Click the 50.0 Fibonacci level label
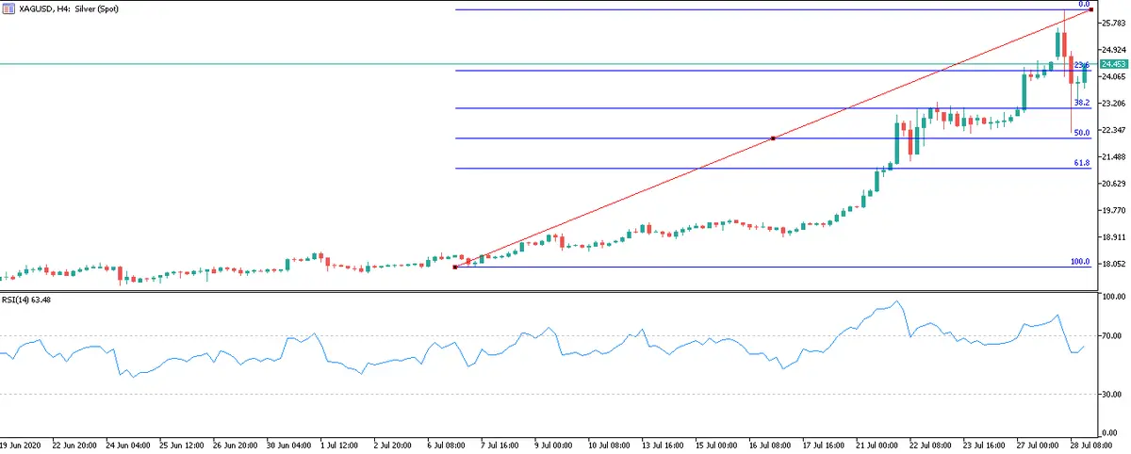This screenshot has width=1131, height=454. (x=1082, y=133)
